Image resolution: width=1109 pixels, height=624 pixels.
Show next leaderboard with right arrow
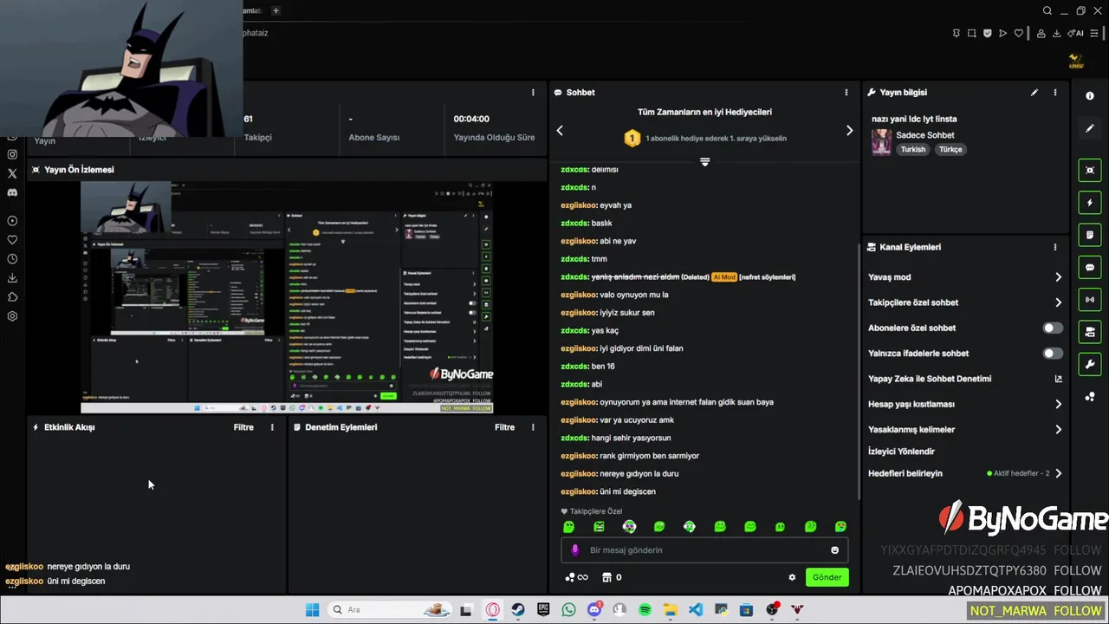[849, 131]
